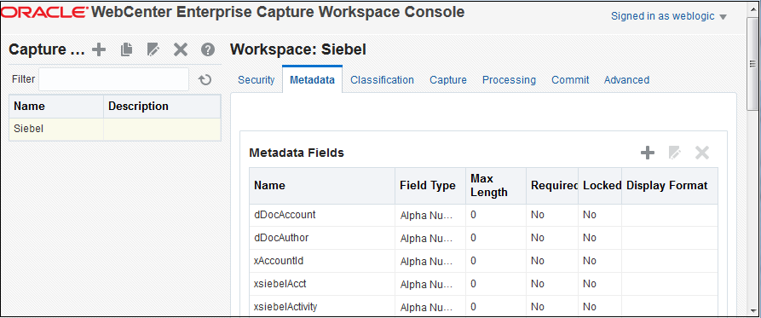This screenshot has height=318, width=761.
Task: Go to the Capture tab
Action: click(448, 80)
